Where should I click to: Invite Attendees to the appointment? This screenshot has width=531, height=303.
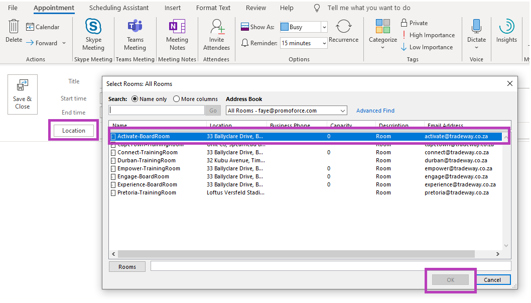click(x=216, y=35)
